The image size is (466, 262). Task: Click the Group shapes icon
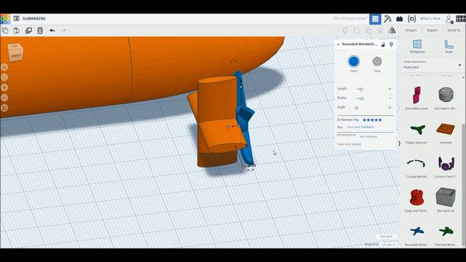coord(357,31)
